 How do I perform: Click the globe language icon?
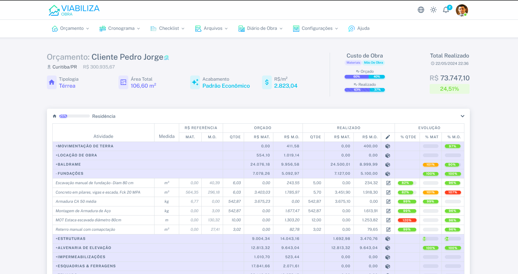pyautogui.click(x=421, y=10)
